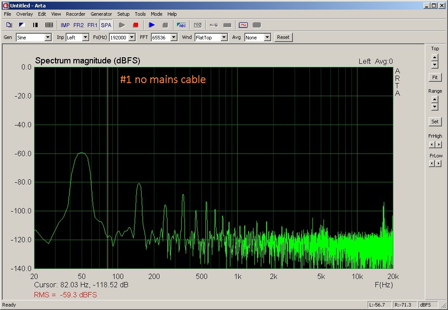
Task: Decrease graph Top with down arrow
Action: pos(435,65)
